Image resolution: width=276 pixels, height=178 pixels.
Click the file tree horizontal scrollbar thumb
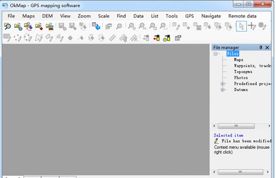click(236, 126)
